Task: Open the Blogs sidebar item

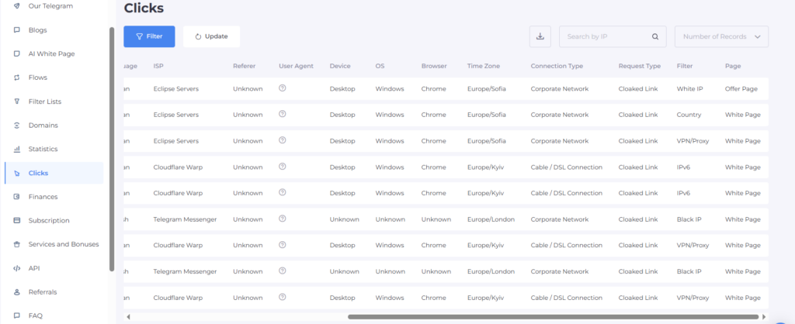Action: 37,30
